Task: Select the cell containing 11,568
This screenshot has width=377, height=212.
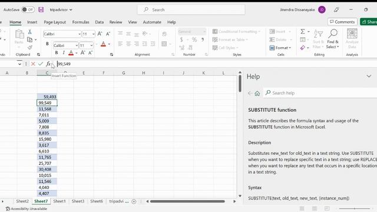Action: click(47, 109)
